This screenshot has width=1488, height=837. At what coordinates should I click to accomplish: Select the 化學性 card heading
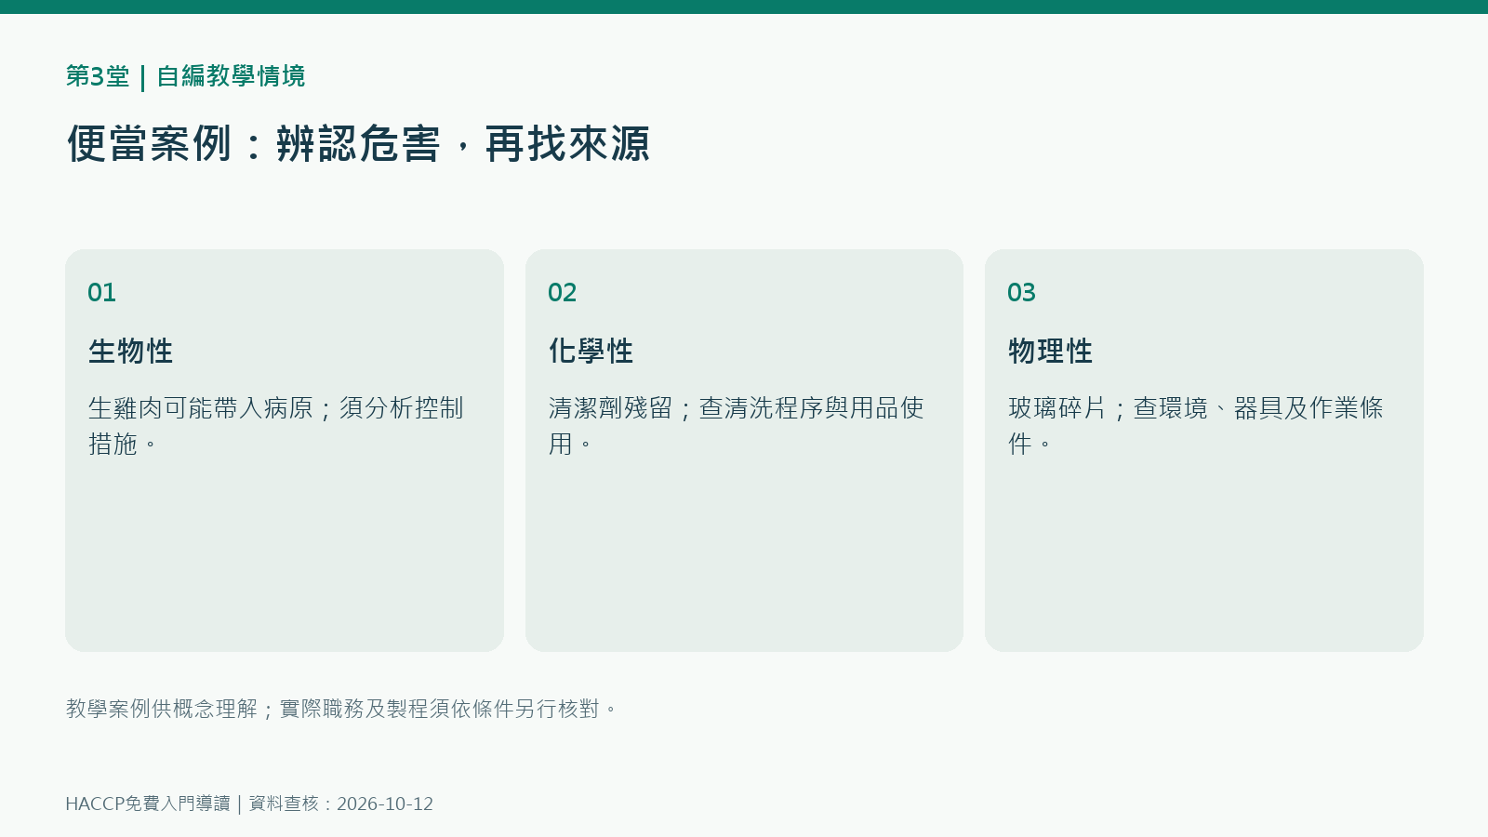click(591, 352)
